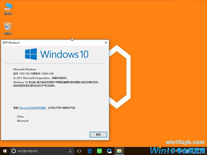The width and height of the screenshot is (207, 155).
Task: Click the Cortana circle icon
Action: click(14, 151)
